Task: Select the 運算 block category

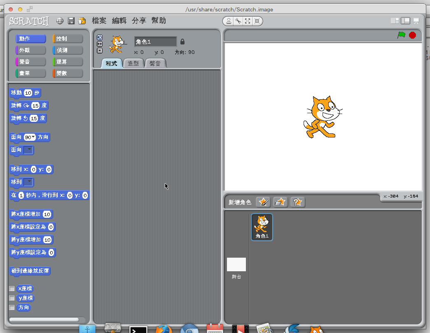Action: click(x=68, y=62)
